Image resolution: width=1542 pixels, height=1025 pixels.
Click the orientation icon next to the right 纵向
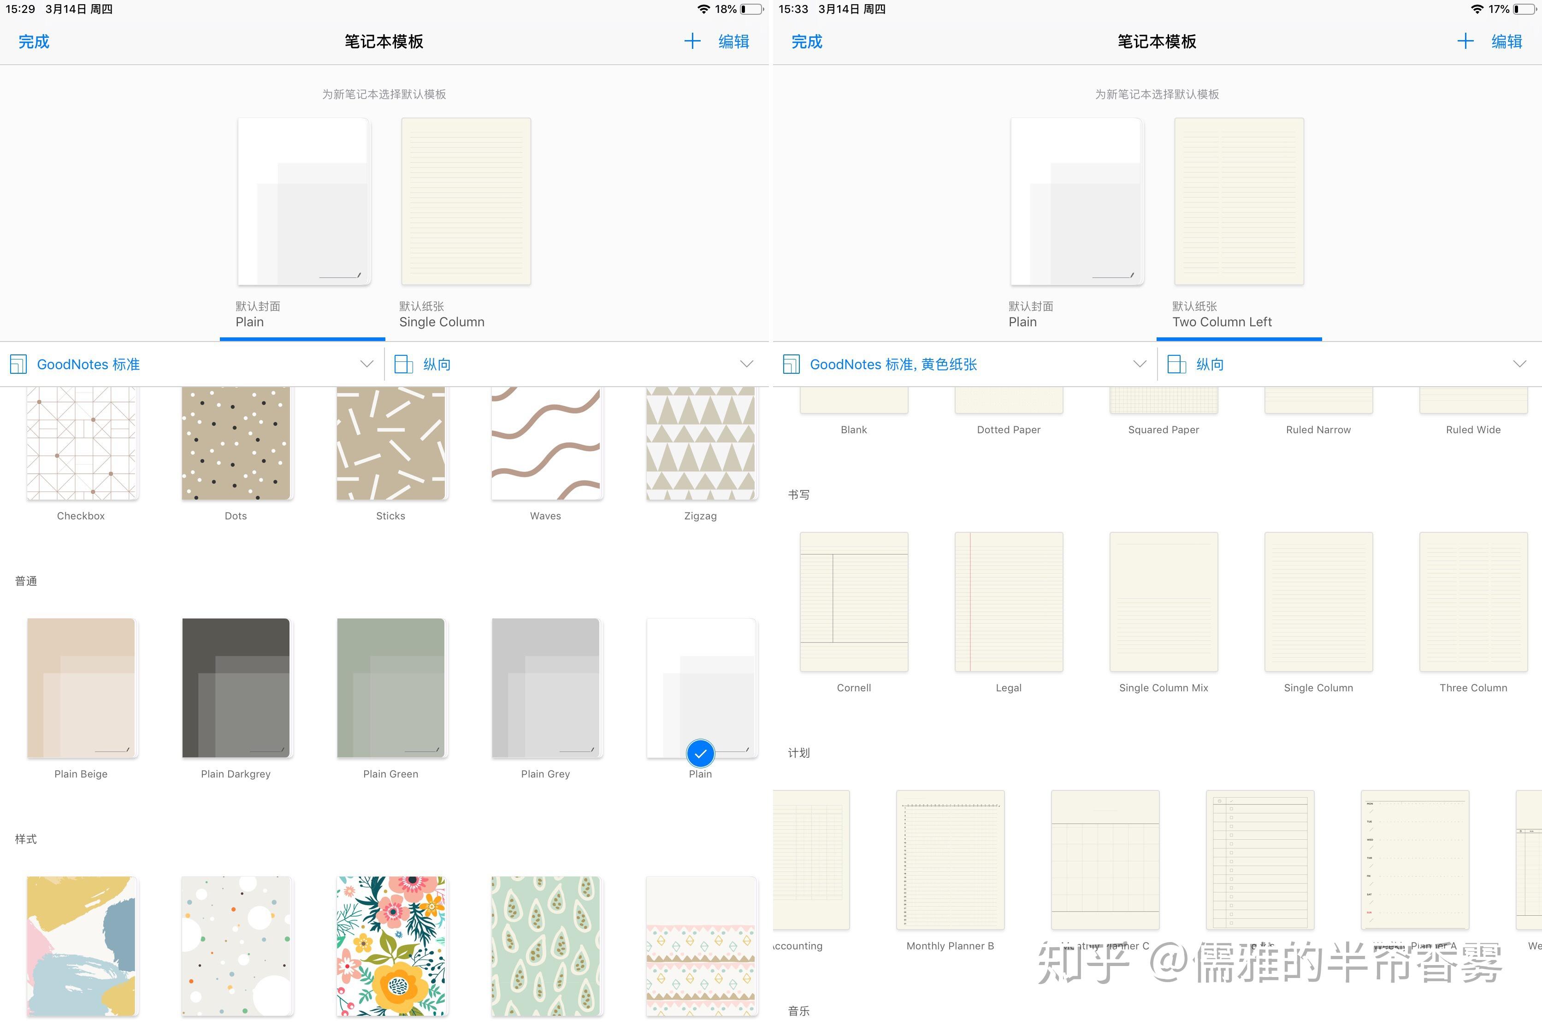(1177, 364)
